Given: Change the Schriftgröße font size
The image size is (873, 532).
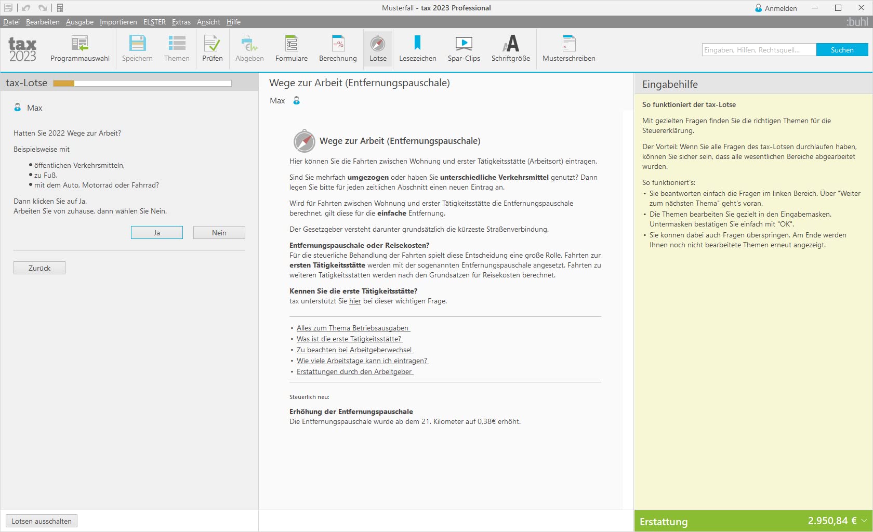Looking at the screenshot, I should pos(511,49).
